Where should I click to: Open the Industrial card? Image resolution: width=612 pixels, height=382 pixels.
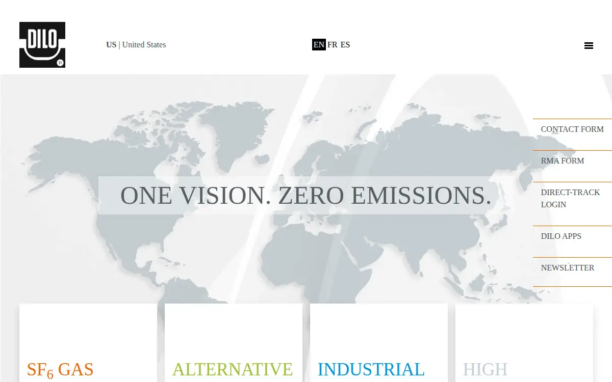click(x=379, y=343)
